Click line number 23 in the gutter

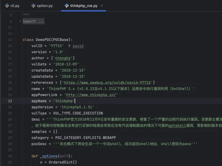click(x=10, y=101)
